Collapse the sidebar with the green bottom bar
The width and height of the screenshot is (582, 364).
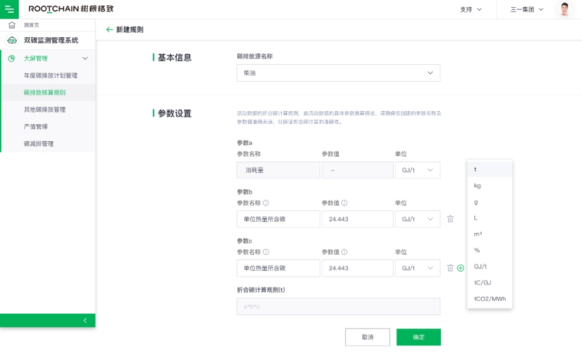[47, 320]
